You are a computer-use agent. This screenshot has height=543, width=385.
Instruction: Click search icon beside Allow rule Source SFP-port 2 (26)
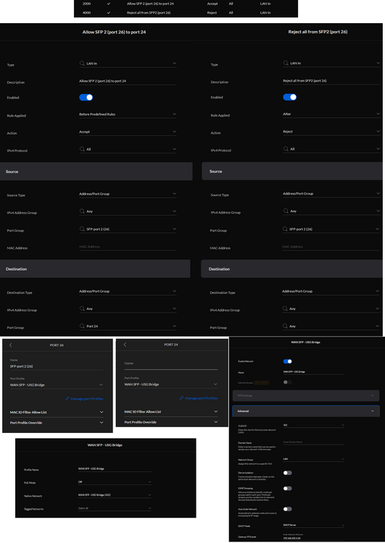82,229
